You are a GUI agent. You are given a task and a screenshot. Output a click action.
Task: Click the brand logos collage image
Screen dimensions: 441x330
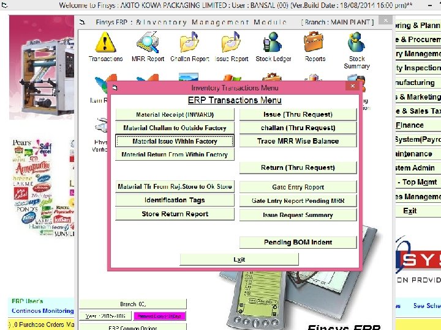coord(43,188)
